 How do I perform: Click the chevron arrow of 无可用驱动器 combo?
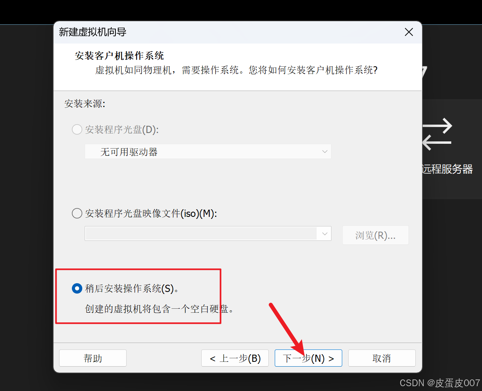point(325,152)
